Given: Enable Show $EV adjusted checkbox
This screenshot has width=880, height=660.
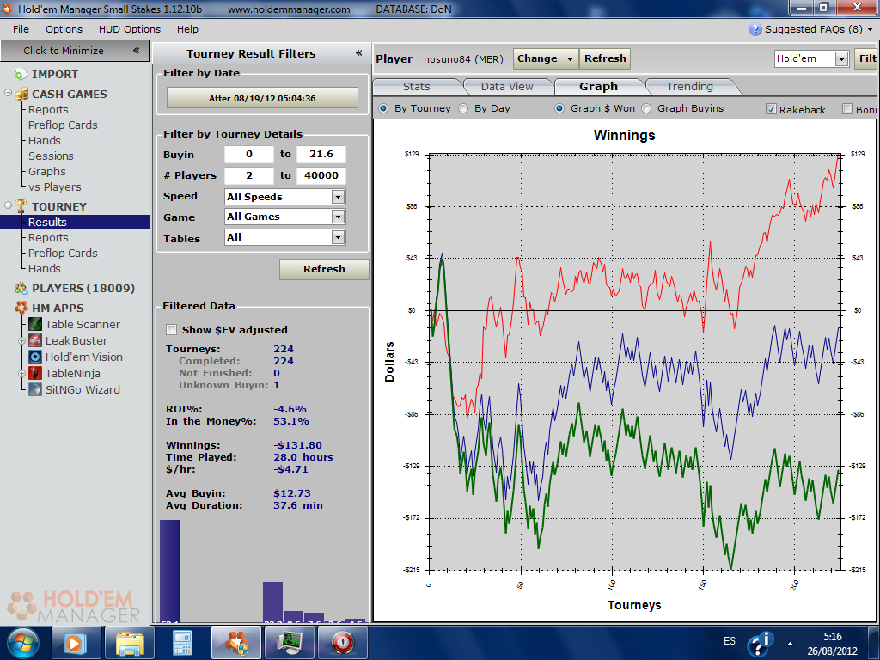Looking at the screenshot, I should pyautogui.click(x=171, y=329).
